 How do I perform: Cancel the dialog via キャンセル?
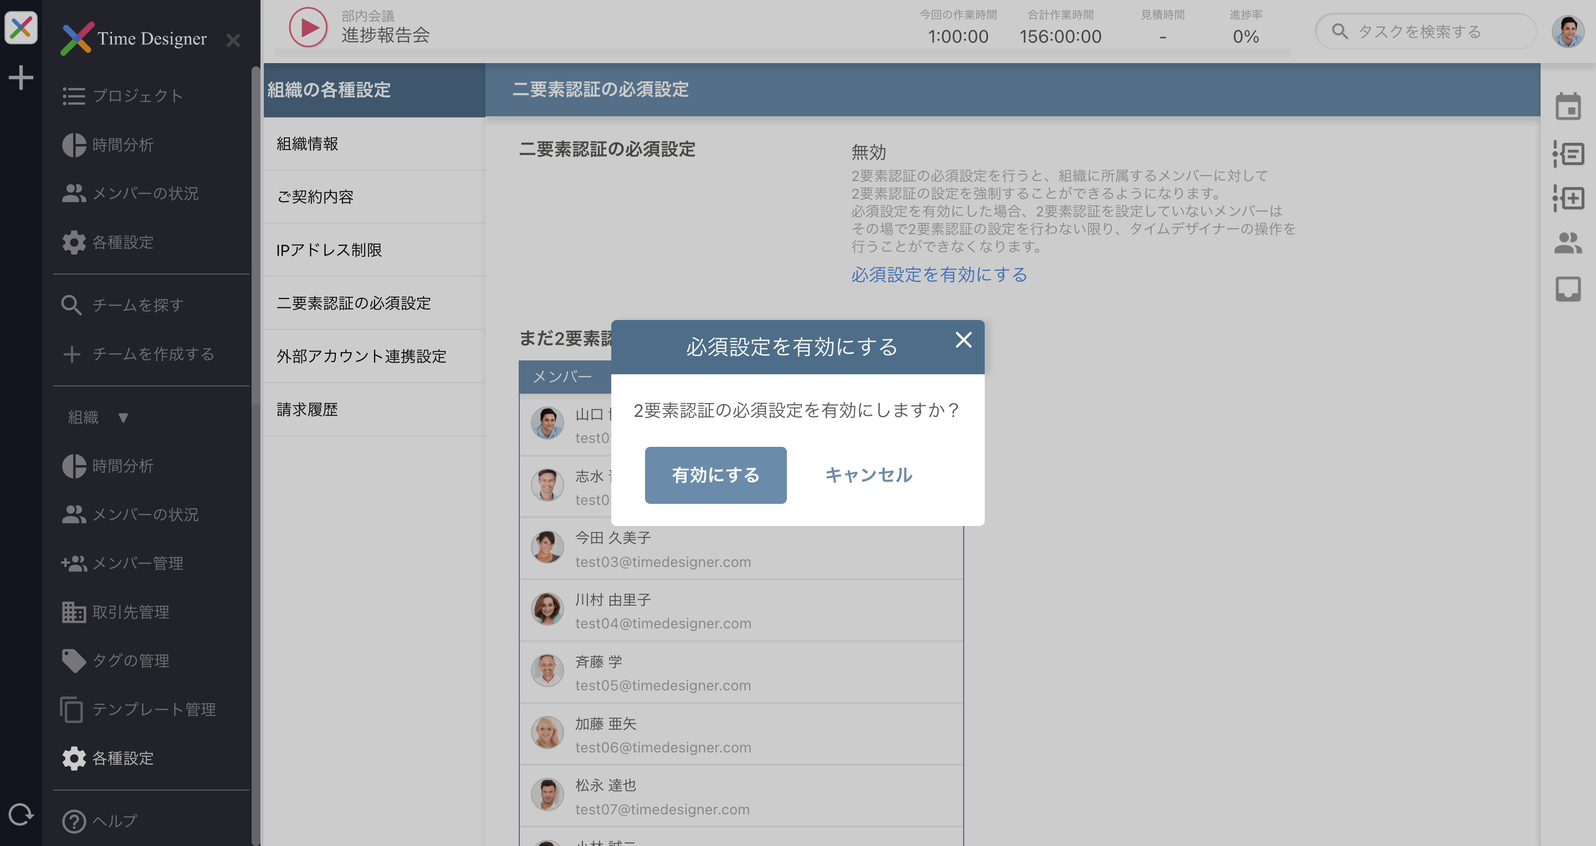point(867,475)
